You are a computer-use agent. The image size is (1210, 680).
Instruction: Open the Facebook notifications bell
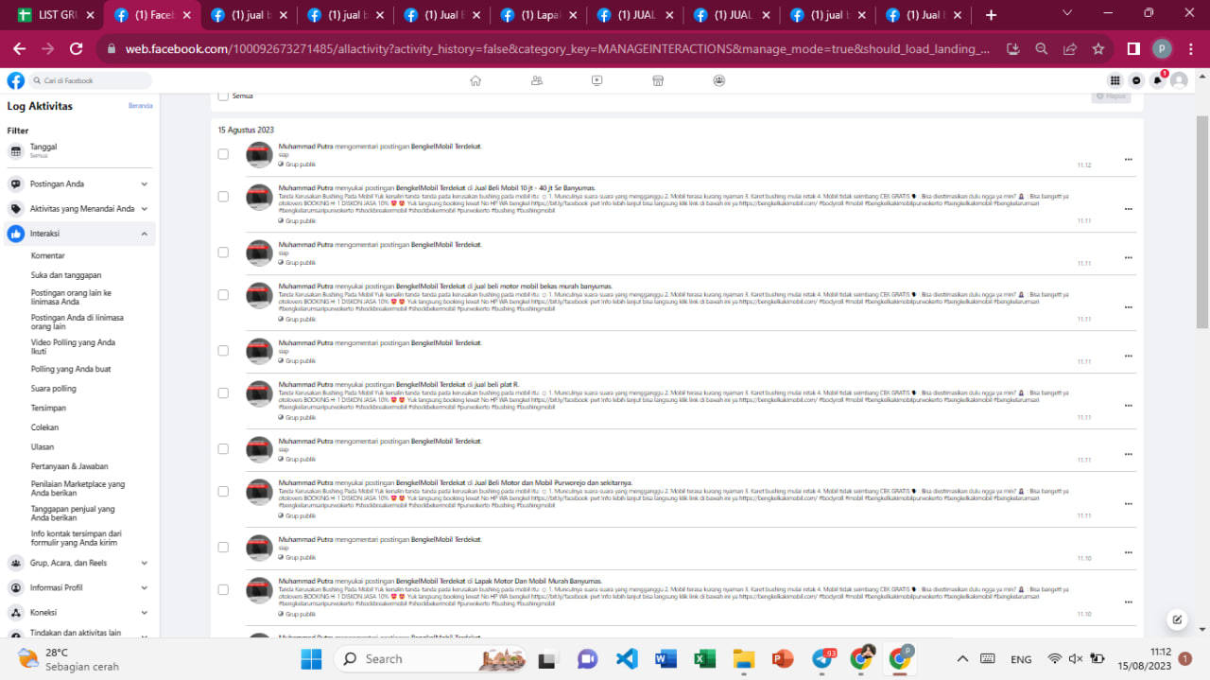click(x=1157, y=80)
